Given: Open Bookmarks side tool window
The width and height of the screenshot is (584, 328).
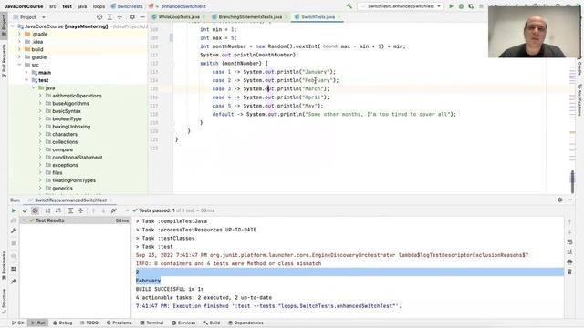Looking at the screenshot, I should pyautogui.click(x=4, y=265).
